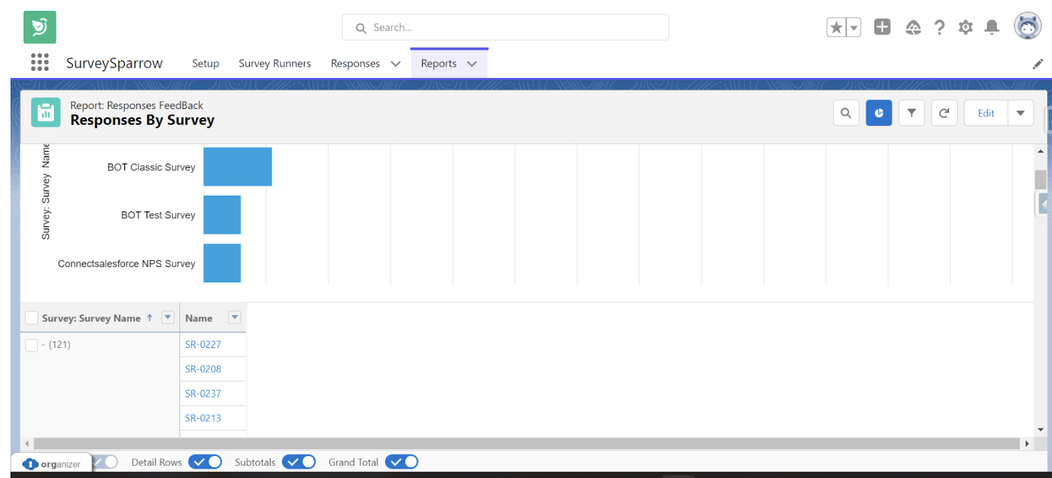
Task: Expand more actions next to Edit
Action: click(1020, 113)
